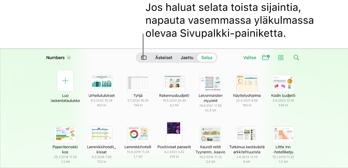Screen dimensions: 348x168
Task: Select the Selaa tab
Action: pyautogui.click(x=207, y=57)
